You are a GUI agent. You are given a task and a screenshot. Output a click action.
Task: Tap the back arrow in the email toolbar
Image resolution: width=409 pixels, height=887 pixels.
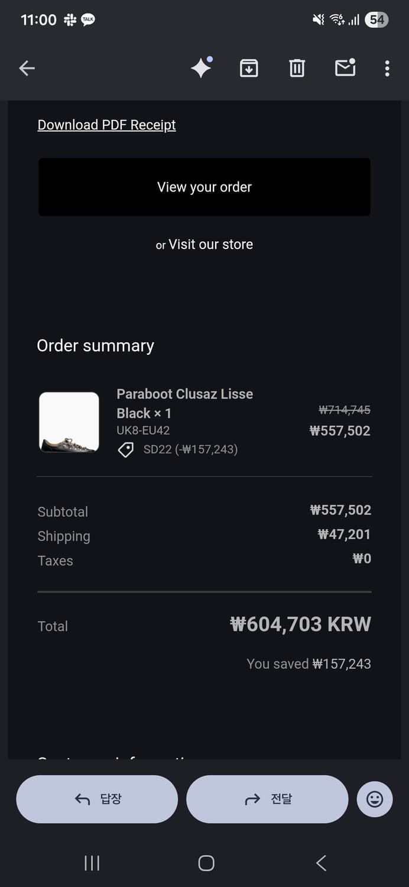(x=27, y=69)
